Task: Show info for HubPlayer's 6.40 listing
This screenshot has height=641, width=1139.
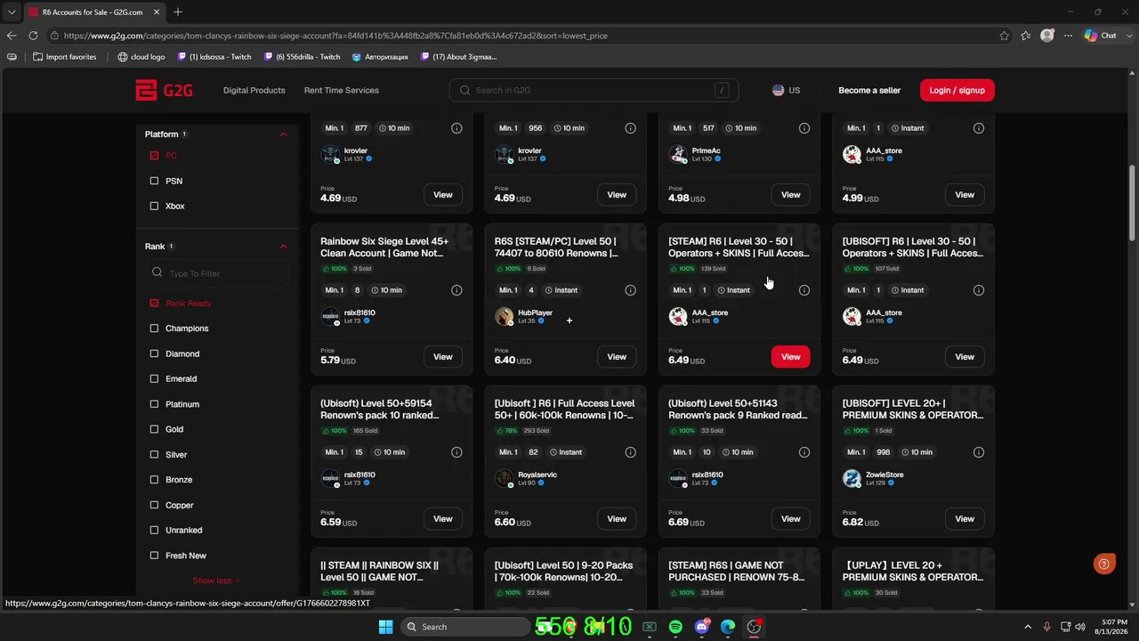Action: [x=631, y=290]
